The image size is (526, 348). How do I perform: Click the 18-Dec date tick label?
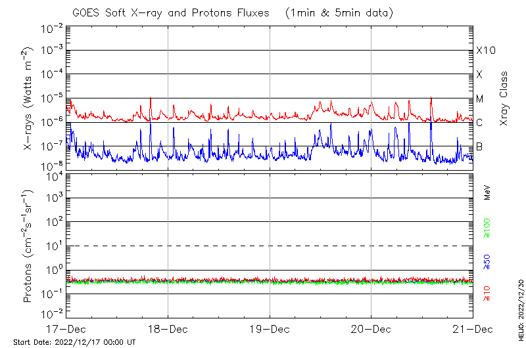point(168,328)
